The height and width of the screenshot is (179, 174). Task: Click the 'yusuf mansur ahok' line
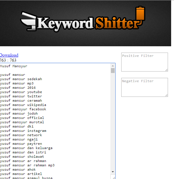tap(18, 170)
